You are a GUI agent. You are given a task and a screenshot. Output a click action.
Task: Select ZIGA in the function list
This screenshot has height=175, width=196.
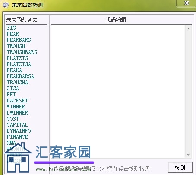(13, 88)
